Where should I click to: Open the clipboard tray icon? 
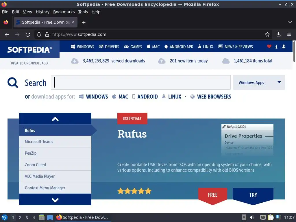271,217
